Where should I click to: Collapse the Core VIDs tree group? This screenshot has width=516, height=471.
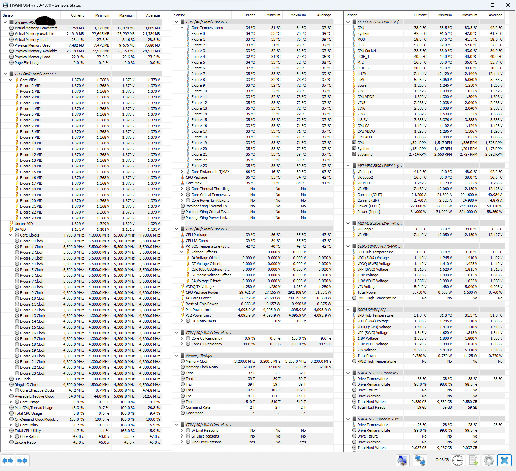click(11, 80)
